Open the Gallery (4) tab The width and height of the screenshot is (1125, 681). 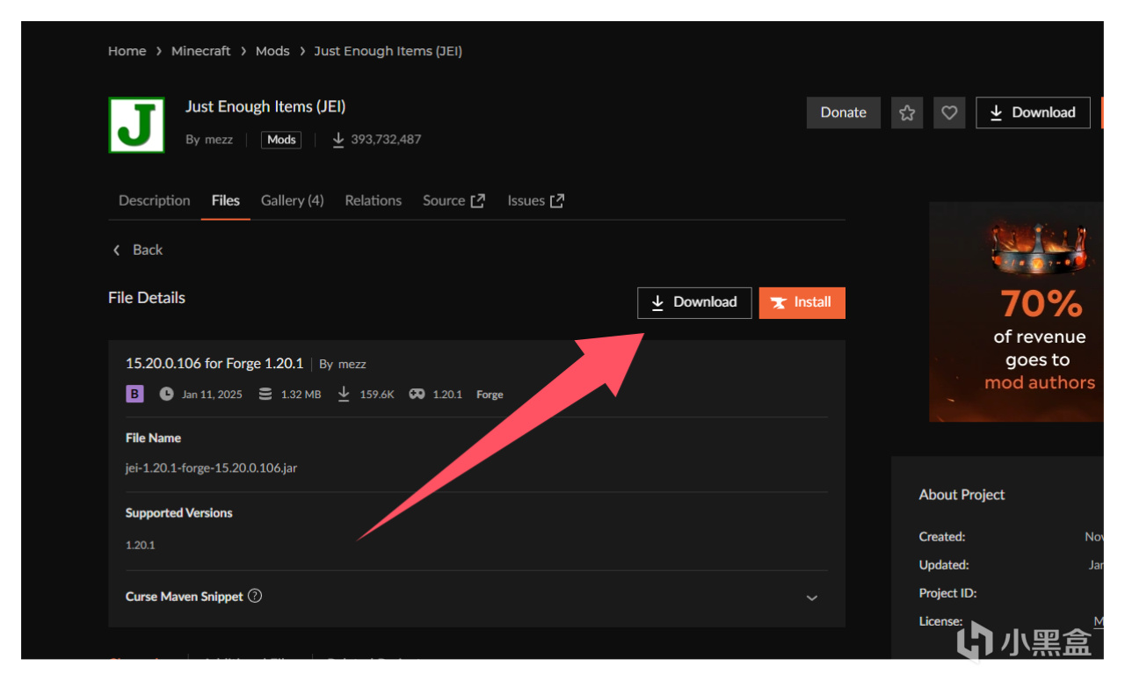292,200
